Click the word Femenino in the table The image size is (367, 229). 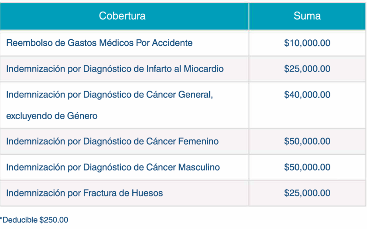click(198, 141)
